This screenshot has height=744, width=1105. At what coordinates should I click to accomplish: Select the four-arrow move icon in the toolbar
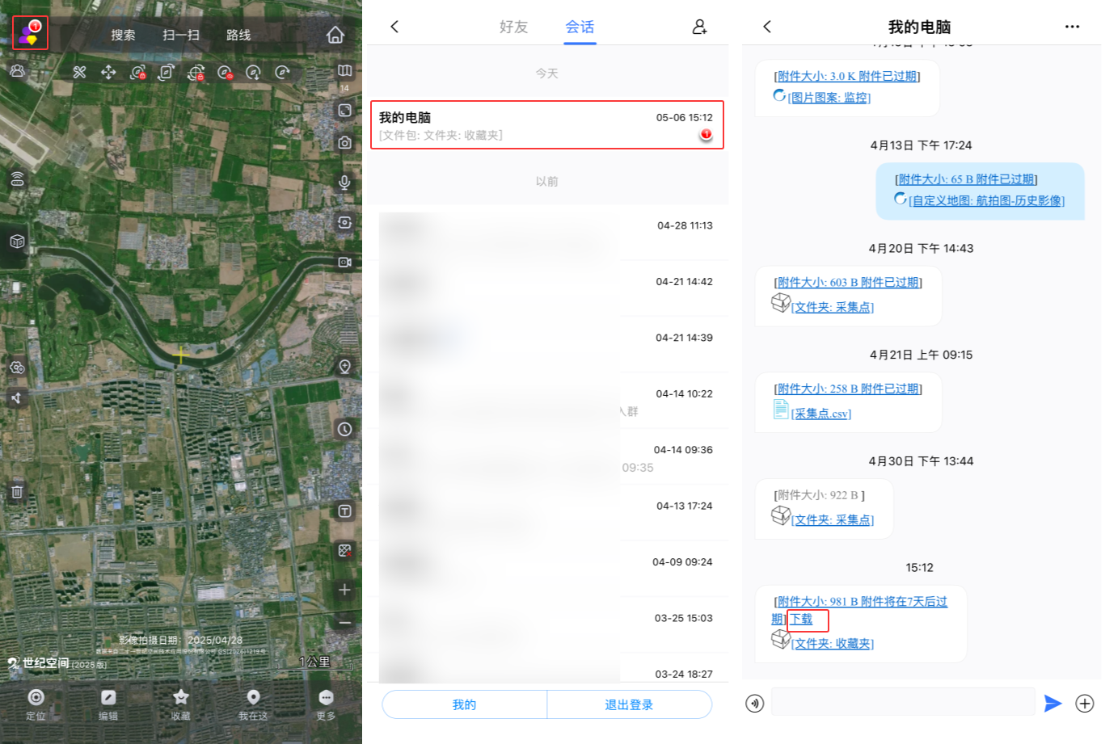[x=108, y=73]
